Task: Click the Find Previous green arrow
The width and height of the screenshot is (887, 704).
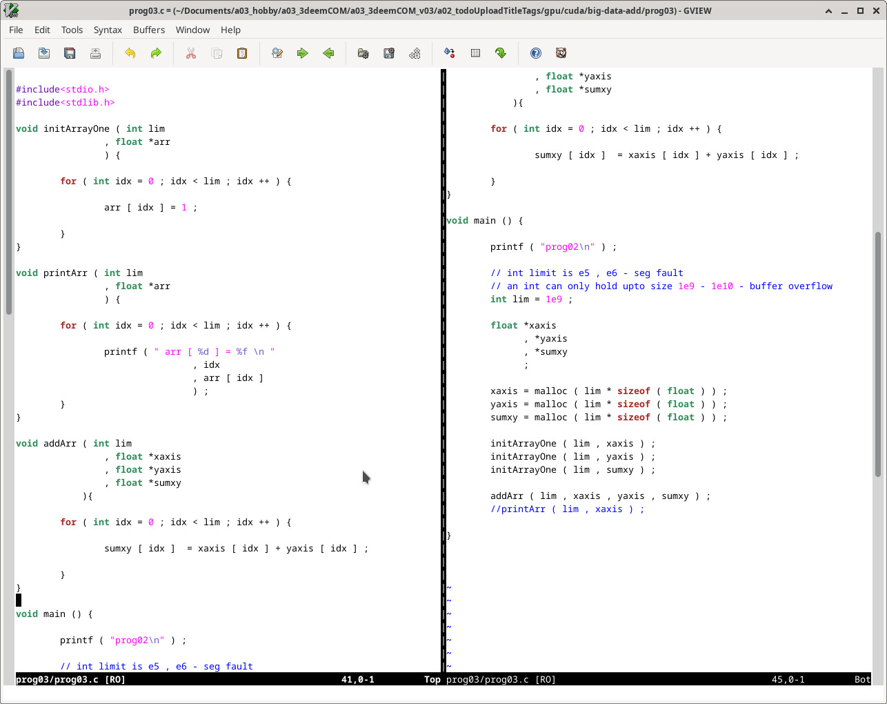Action: pos(328,53)
